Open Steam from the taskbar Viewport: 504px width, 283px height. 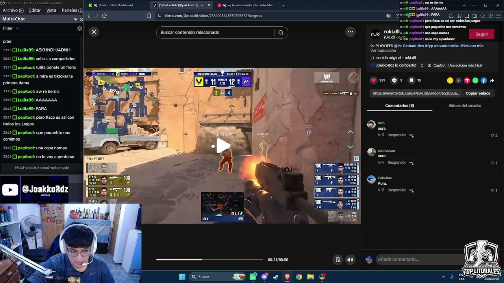coord(276,277)
